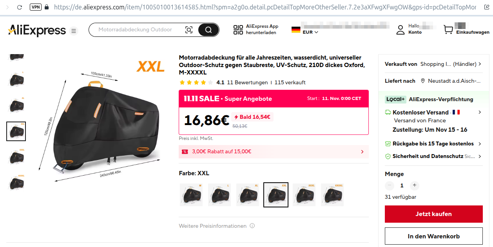Viewport: 493px width, 247px height.
Task: Open the shopping cart icon
Action: click(448, 30)
